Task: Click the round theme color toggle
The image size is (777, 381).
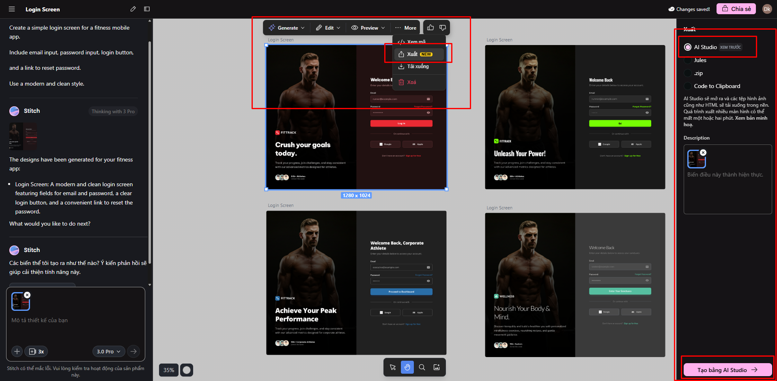Action: click(x=187, y=370)
